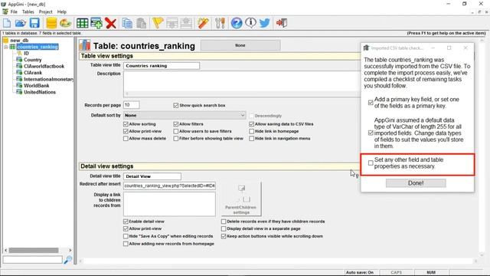Click the None button beside table title

(x=240, y=45)
